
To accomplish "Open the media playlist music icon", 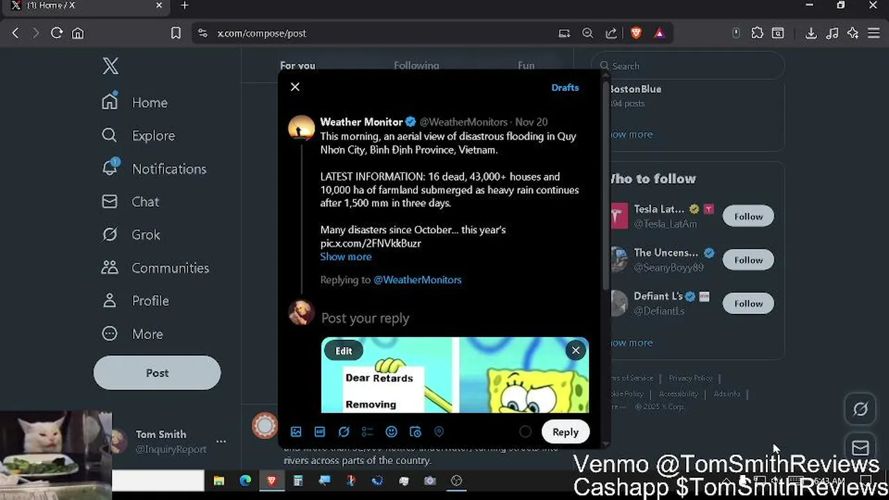I will pos(832,33).
